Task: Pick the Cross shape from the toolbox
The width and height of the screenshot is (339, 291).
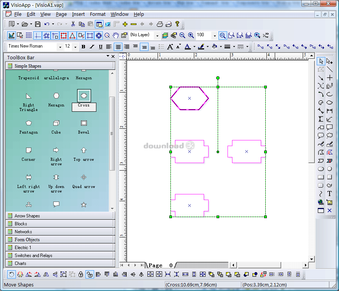Action: [84, 96]
